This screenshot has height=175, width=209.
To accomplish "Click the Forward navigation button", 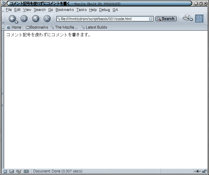I will click(24, 19).
